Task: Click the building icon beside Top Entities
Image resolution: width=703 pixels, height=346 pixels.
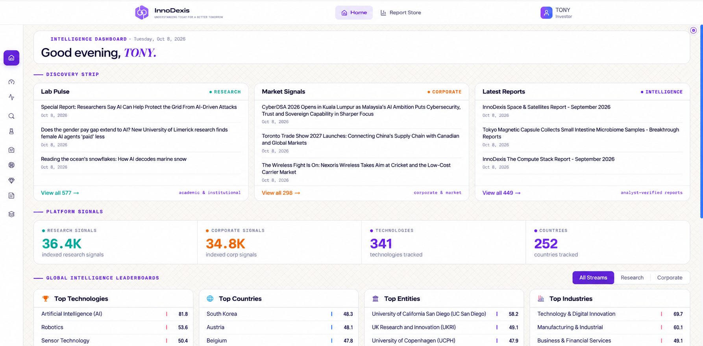Action: pyautogui.click(x=376, y=299)
